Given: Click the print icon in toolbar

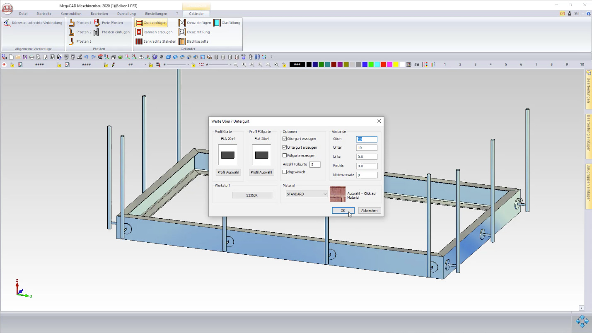Looking at the screenshot, I should (x=31, y=57).
